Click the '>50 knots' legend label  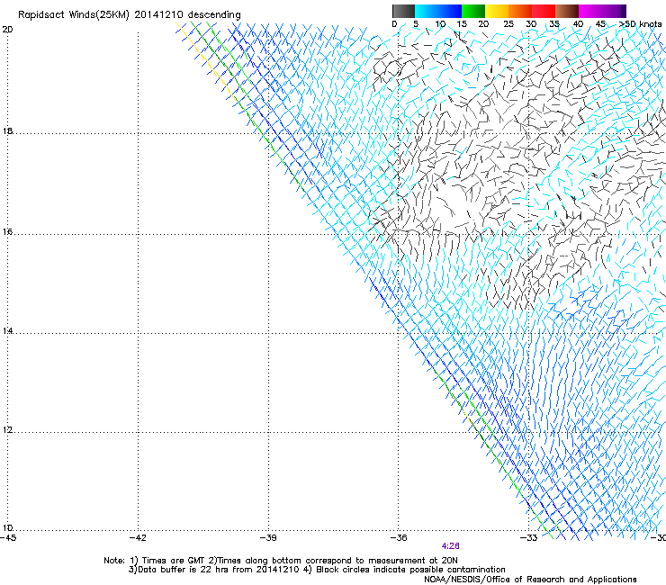click(640, 24)
